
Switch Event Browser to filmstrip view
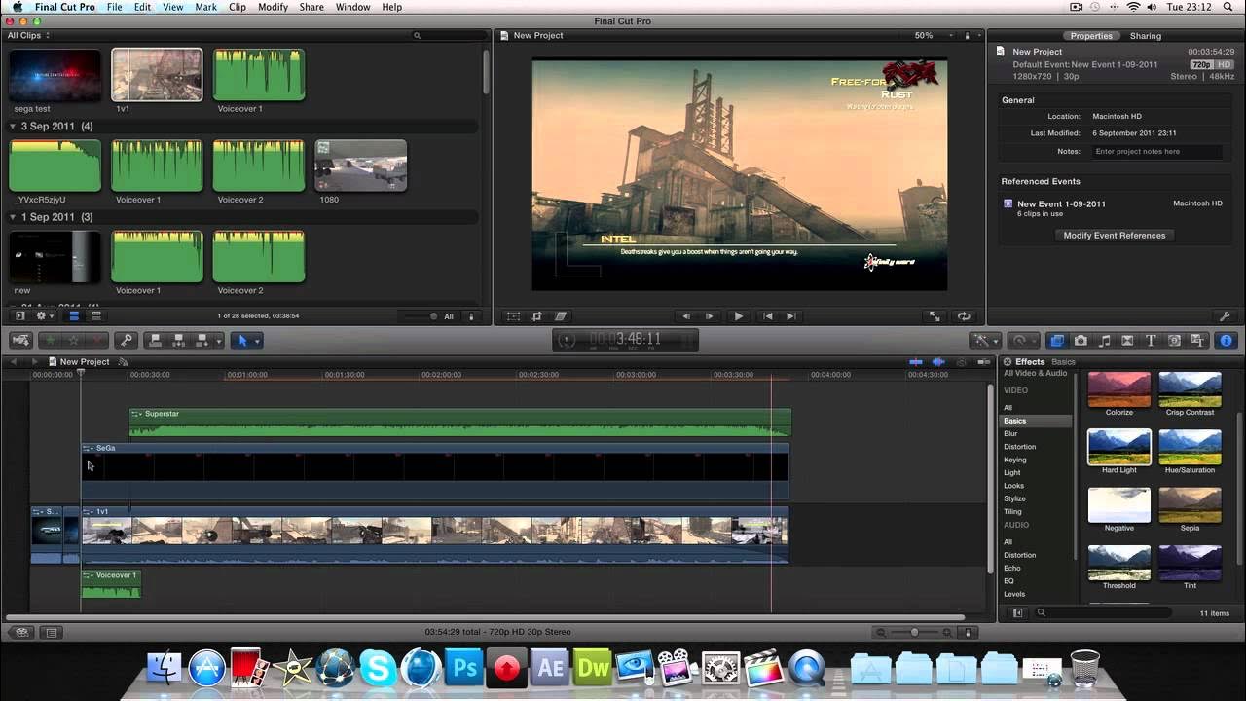click(73, 316)
